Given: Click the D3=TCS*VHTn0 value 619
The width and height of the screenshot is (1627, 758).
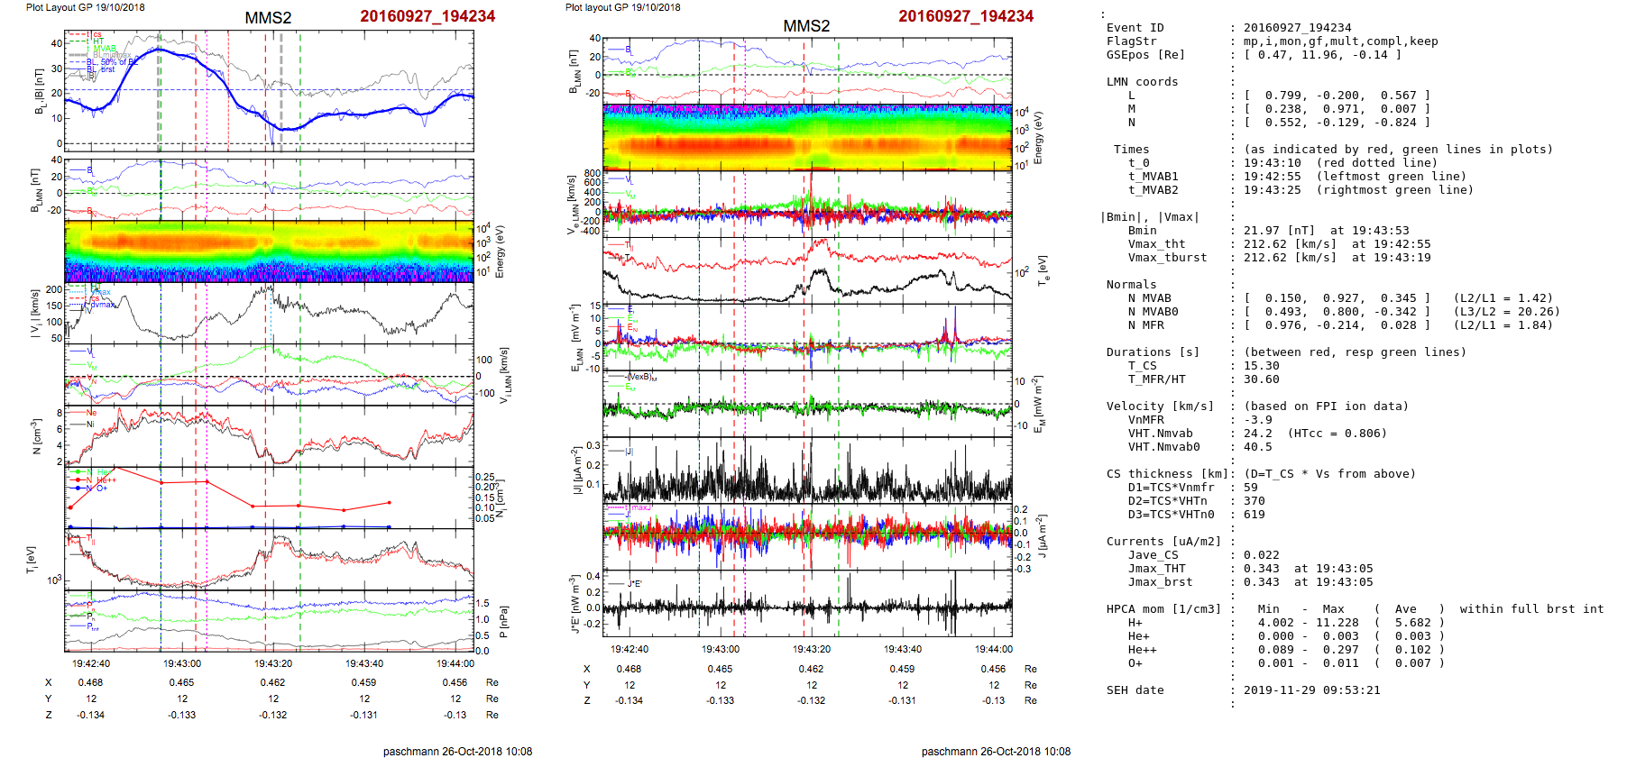Looking at the screenshot, I should point(1254,515).
